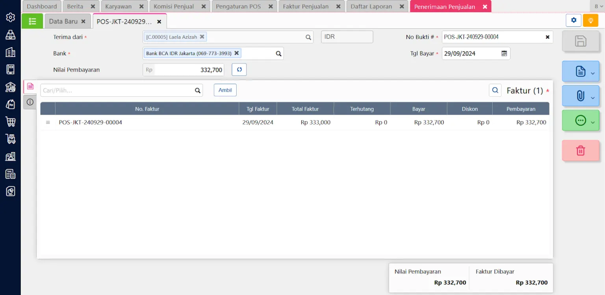This screenshot has width=605, height=295.
Task: Switch to the Faktur Penjualan tab
Action: [312, 7]
